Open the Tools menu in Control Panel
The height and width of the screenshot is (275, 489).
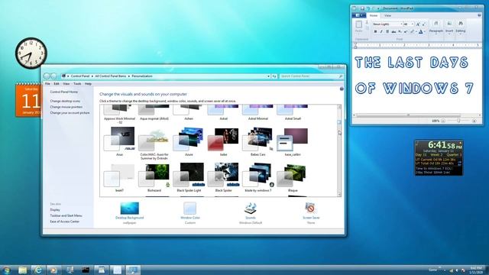coord(77,83)
